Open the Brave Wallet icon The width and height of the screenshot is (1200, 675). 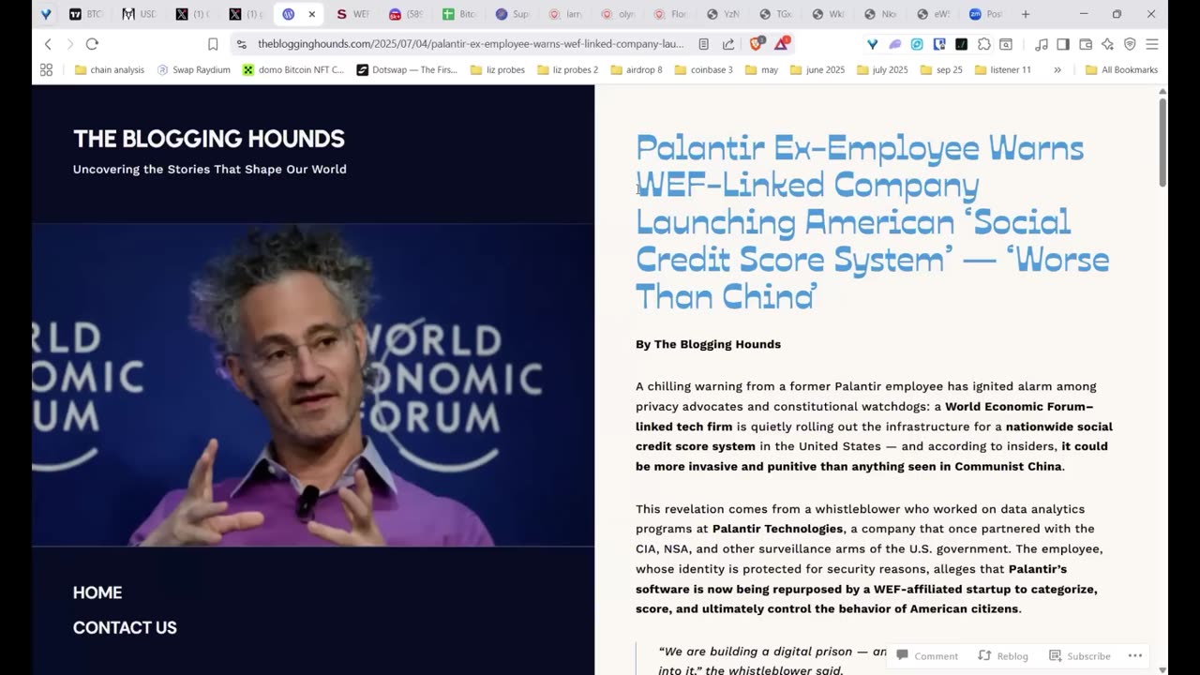click(x=1086, y=44)
